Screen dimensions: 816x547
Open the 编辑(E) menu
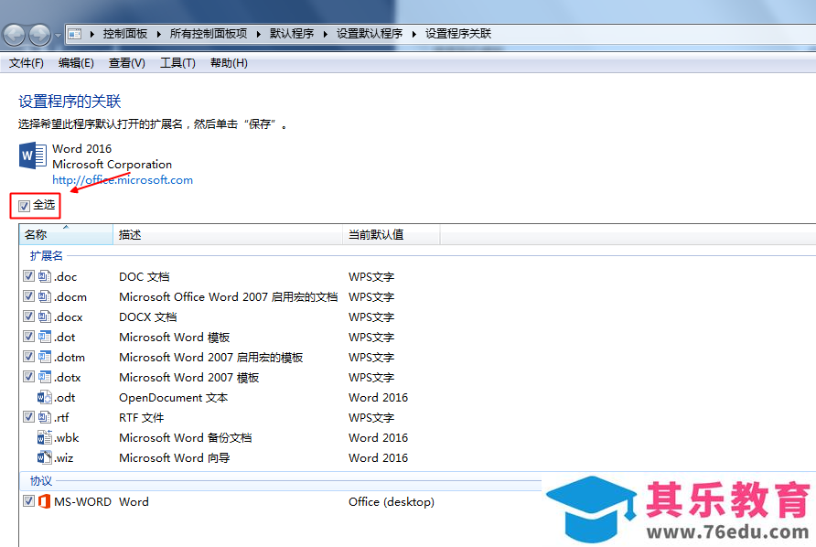click(76, 63)
